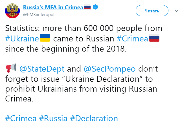The image size is (180, 126).
Task: Open Russia's MFA in Crimea profile name
Action: click(53, 7)
